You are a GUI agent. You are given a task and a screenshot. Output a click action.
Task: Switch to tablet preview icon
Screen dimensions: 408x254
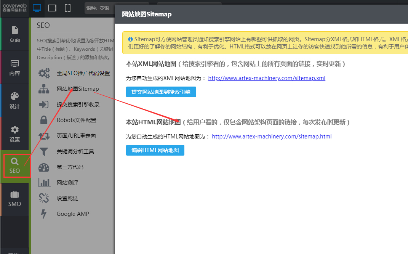53,8
